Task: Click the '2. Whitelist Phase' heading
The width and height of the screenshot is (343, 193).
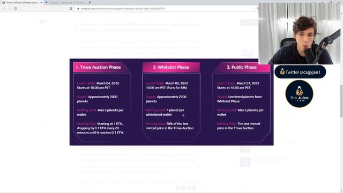Action: (x=171, y=67)
